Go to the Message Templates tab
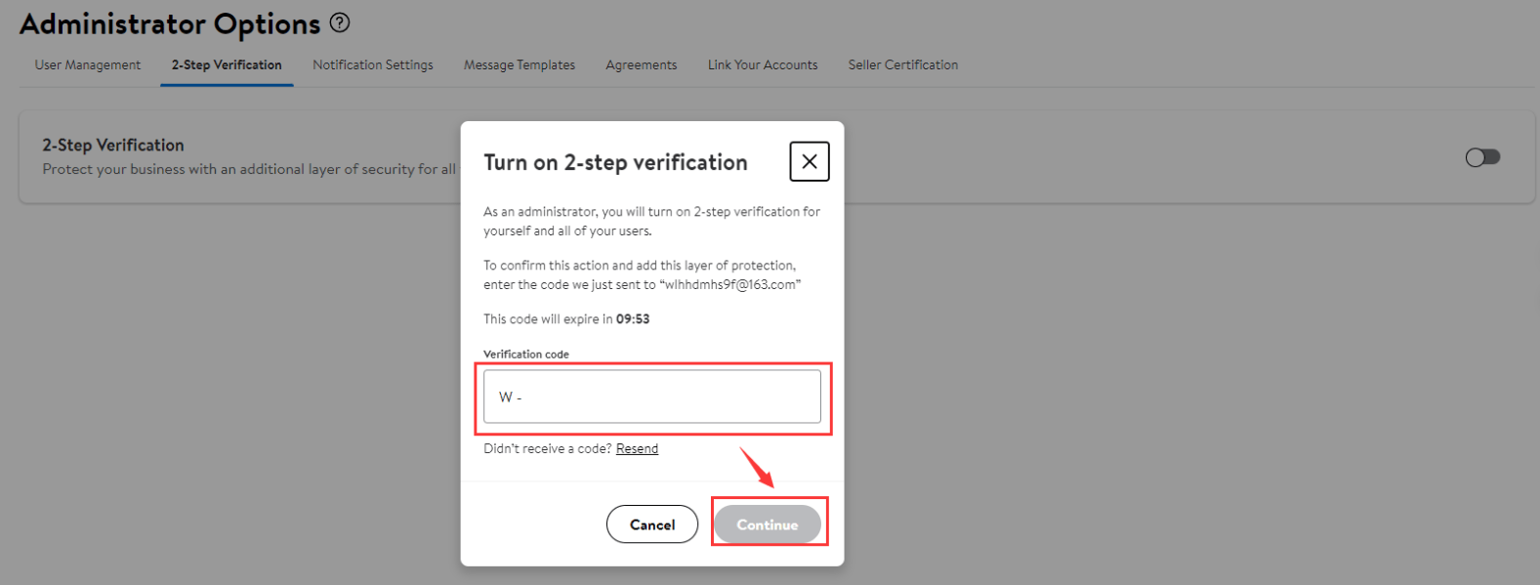The width and height of the screenshot is (1540, 585). pyautogui.click(x=520, y=65)
